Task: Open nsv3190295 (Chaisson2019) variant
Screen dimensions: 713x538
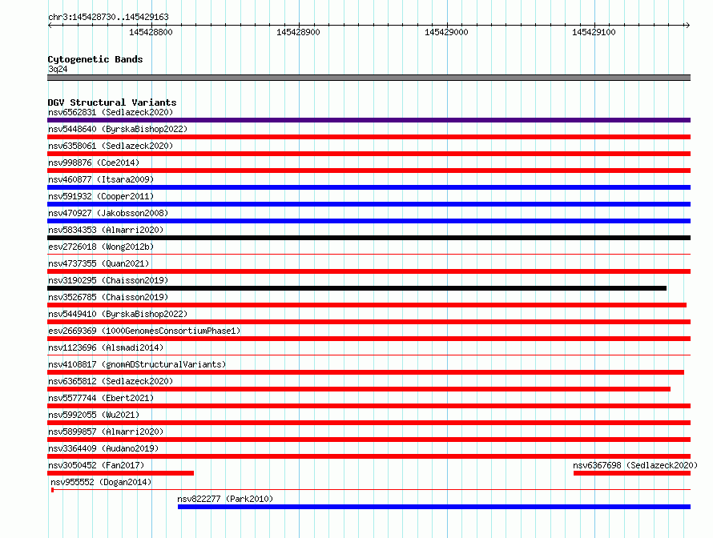Action: (x=108, y=280)
